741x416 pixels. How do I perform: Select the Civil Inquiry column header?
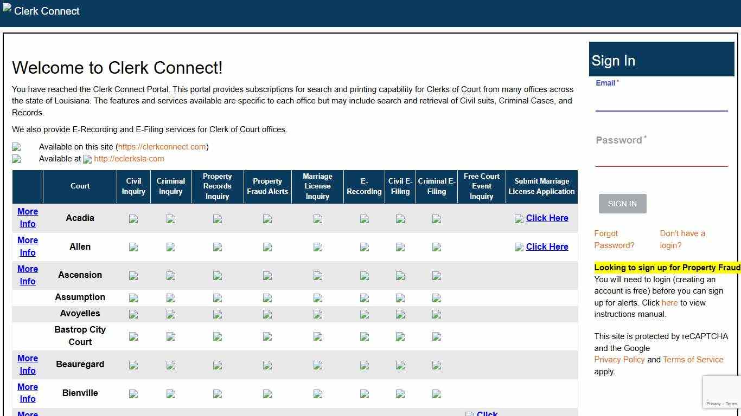[133, 186]
